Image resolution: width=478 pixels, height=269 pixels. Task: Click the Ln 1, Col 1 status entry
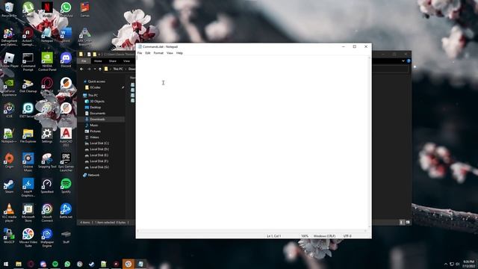tap(274, 236)
